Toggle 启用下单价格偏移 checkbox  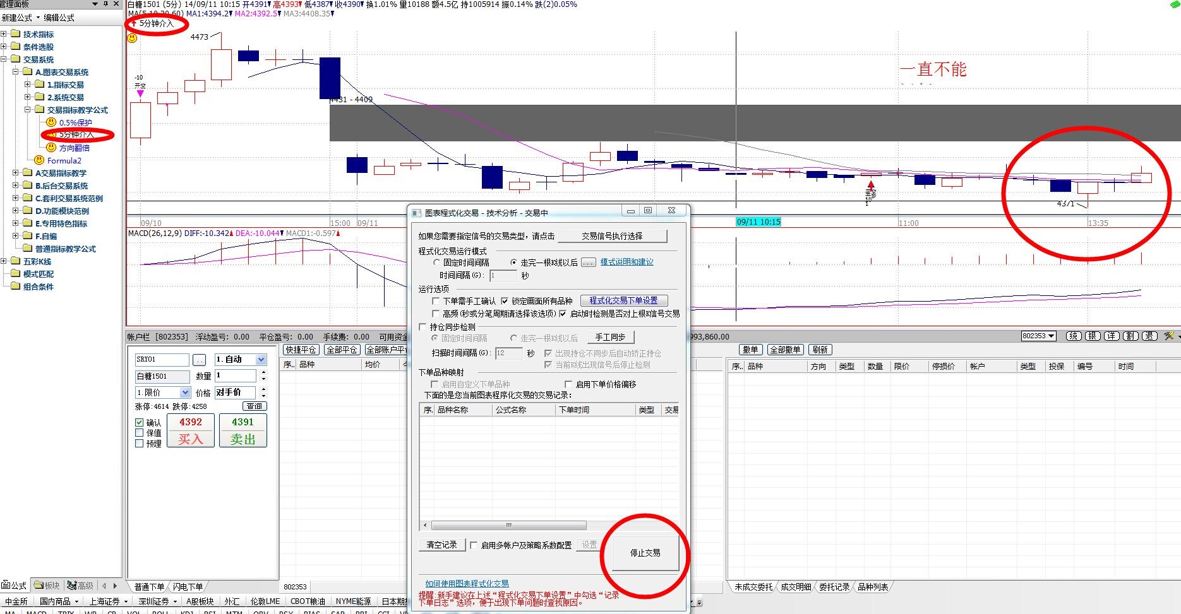click(568, 384)
